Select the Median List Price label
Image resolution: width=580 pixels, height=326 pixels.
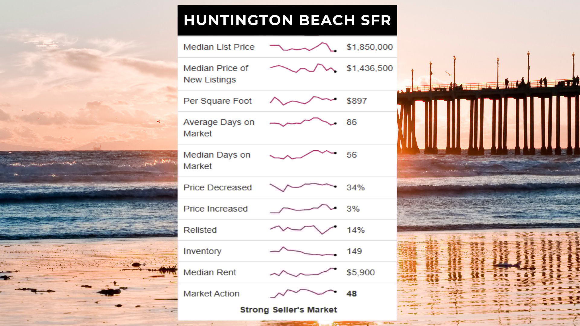219,47
